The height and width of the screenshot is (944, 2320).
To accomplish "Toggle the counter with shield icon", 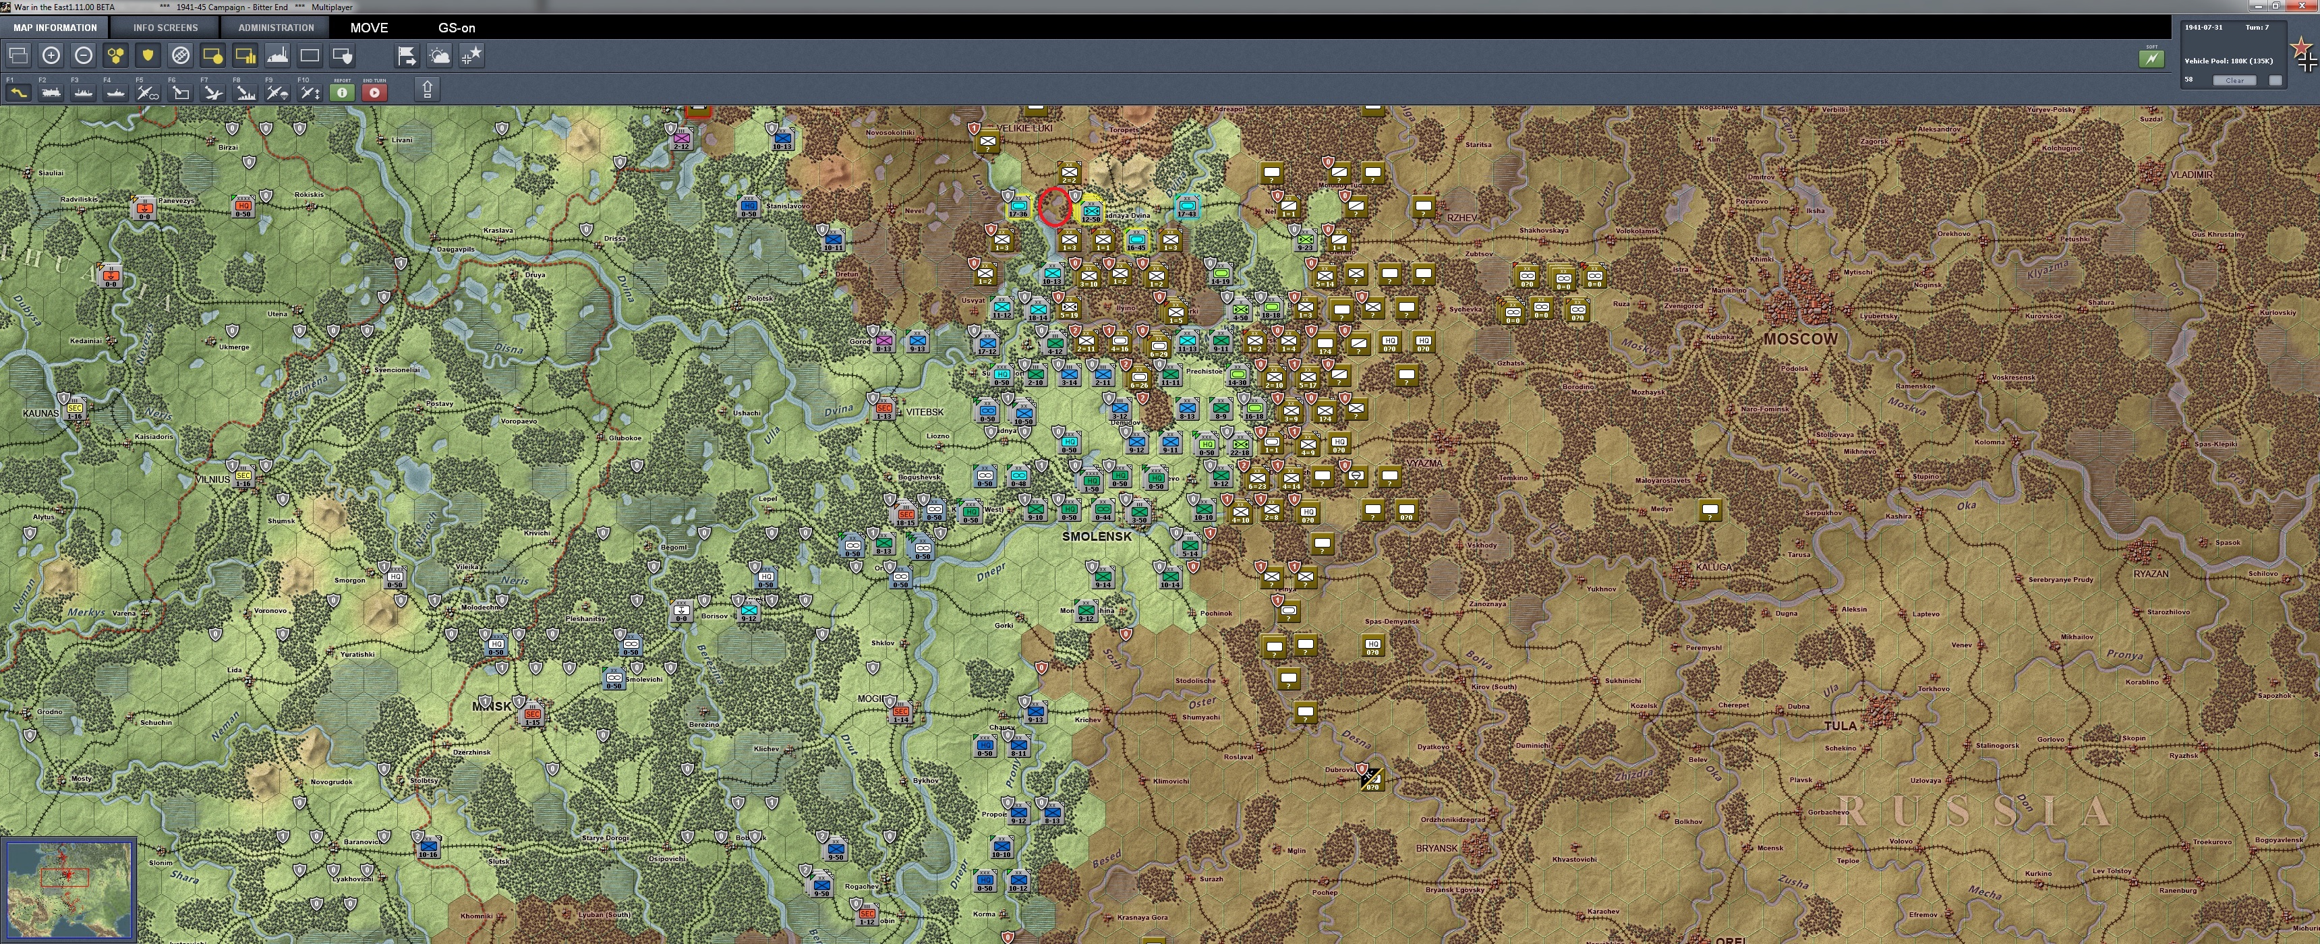I will 342,56.
